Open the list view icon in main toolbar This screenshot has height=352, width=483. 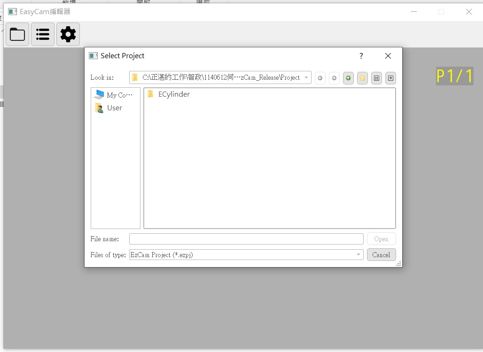(43, 34)
